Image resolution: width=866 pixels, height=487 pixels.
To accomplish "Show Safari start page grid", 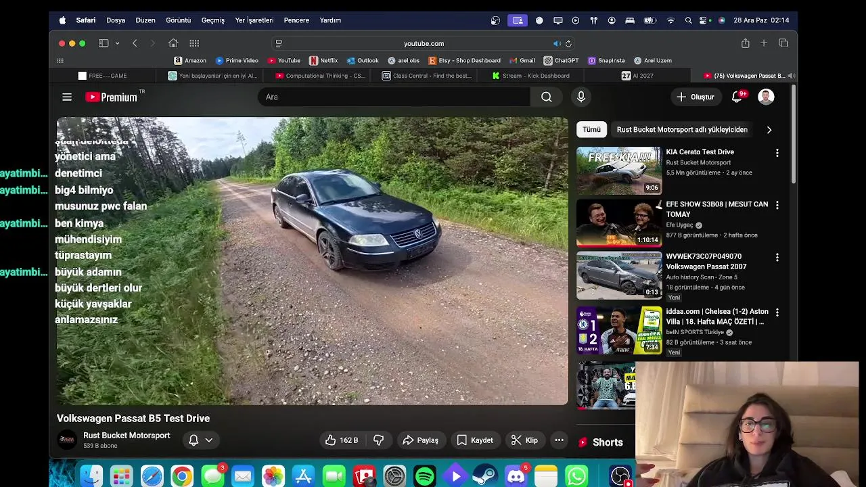I will (x=194, y=43).
